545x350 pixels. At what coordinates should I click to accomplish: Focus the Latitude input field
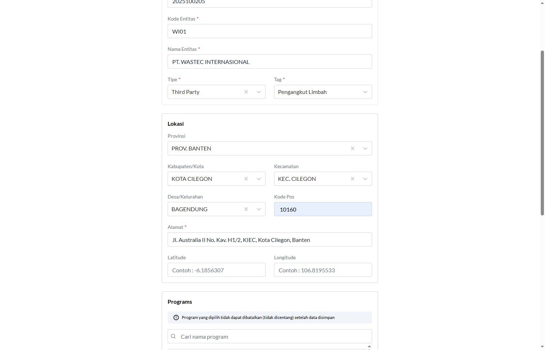(x=216, y=270)
